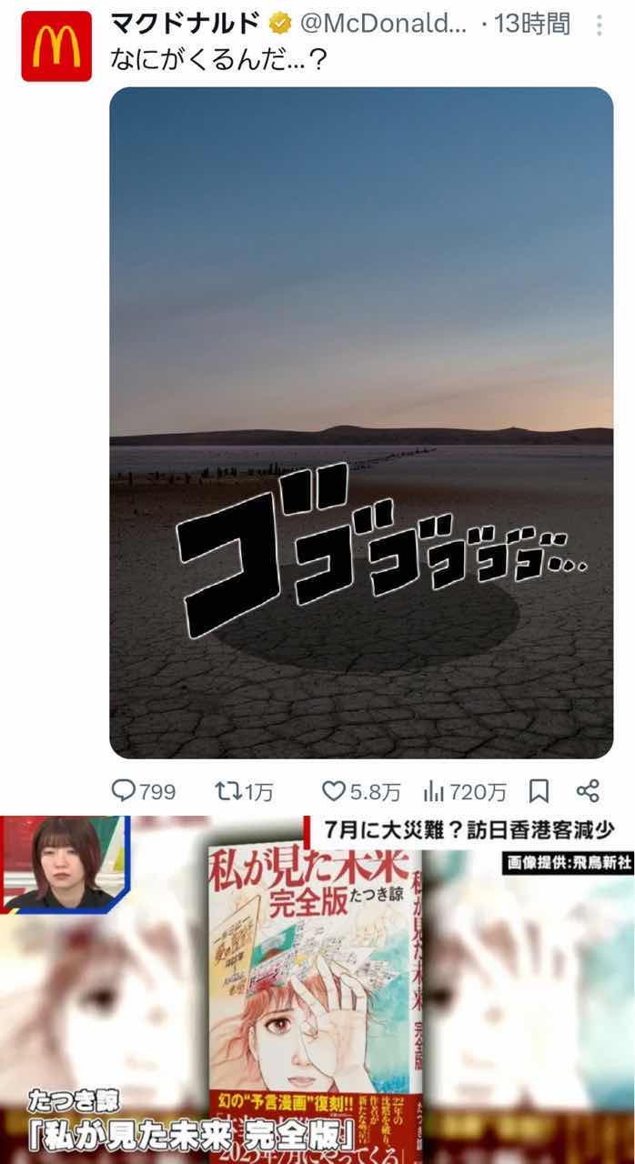635x1164 pixels.
Task: Click the presenter inset in the news image
Action: [x=66, y=862]
